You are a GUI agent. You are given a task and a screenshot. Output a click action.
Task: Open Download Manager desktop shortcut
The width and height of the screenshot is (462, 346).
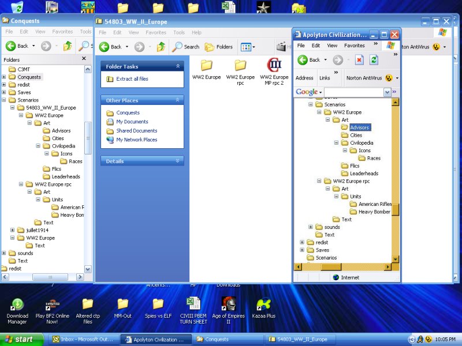tap(17, 304)
